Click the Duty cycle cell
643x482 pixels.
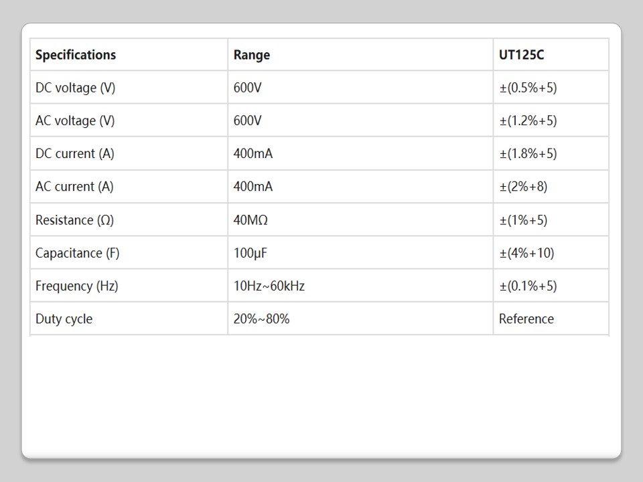64,319
